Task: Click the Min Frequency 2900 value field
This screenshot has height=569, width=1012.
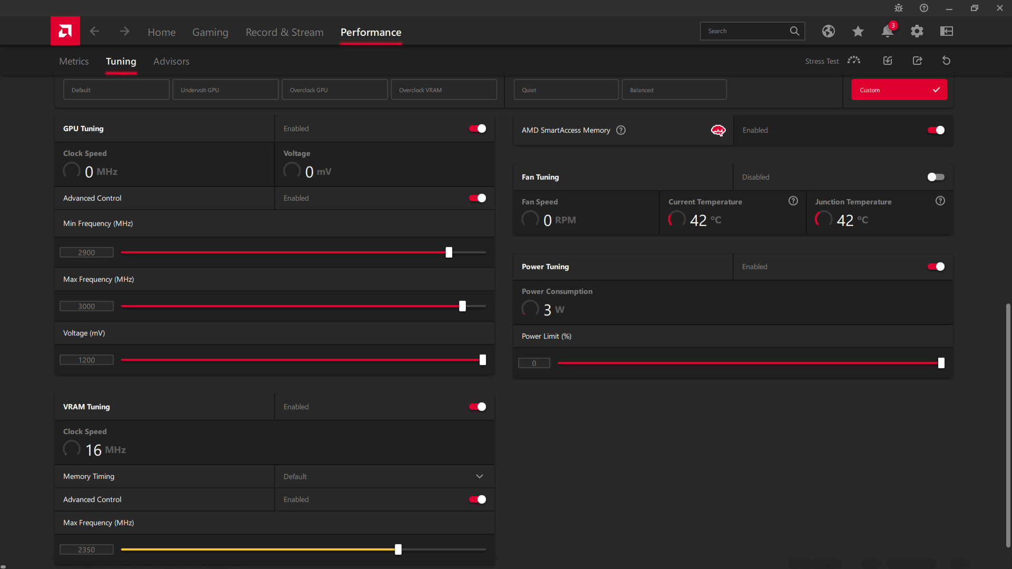Action: [86, 252]
